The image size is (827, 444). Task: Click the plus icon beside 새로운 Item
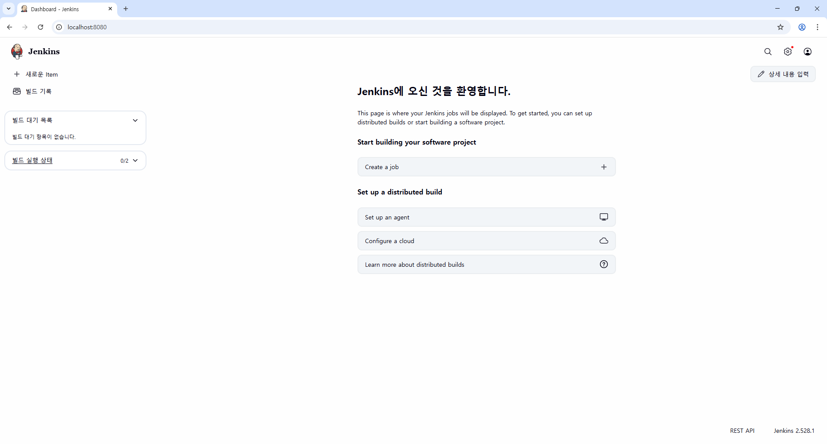(x=17, y=74)
